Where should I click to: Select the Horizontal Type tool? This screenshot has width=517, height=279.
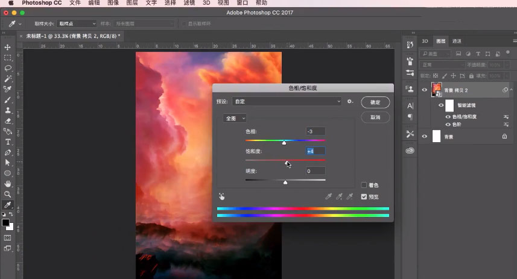tap(8, 142)
